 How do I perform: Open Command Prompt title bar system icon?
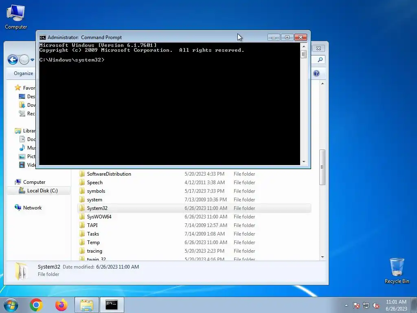[42, 37]
